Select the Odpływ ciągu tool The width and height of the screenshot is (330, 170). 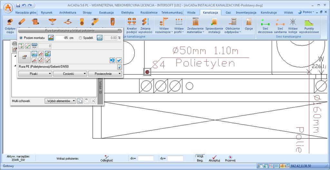click(10, 26)
